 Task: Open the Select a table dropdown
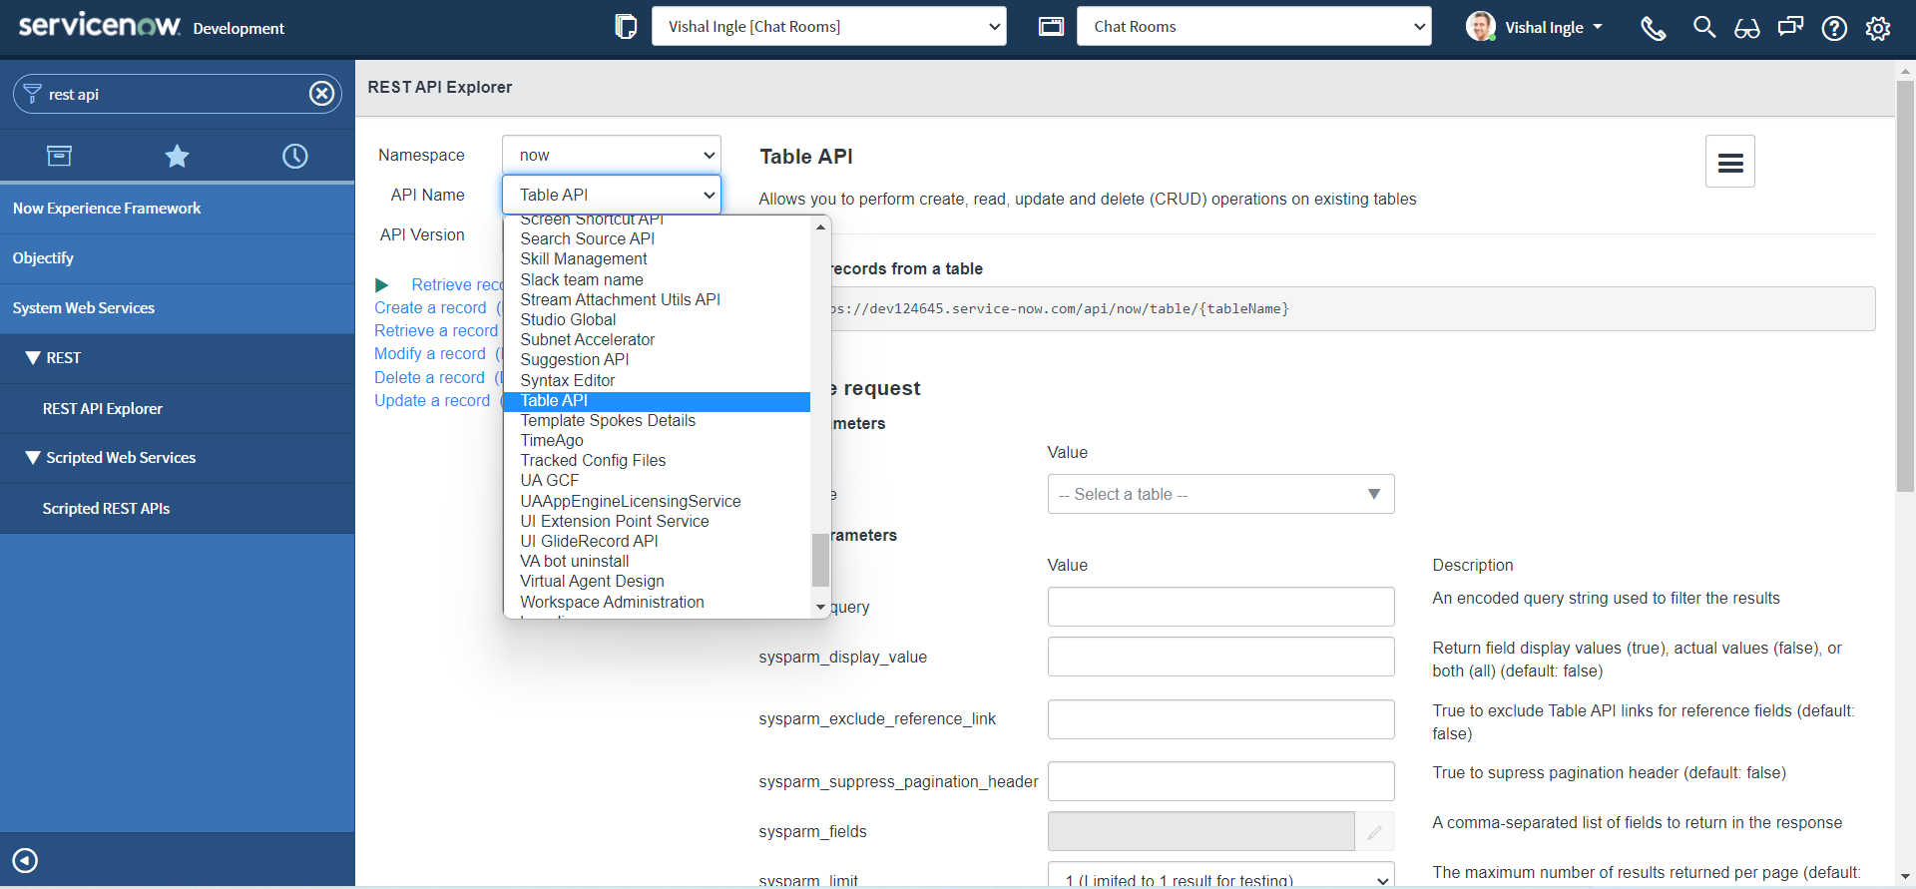(x=1220, y=494)
